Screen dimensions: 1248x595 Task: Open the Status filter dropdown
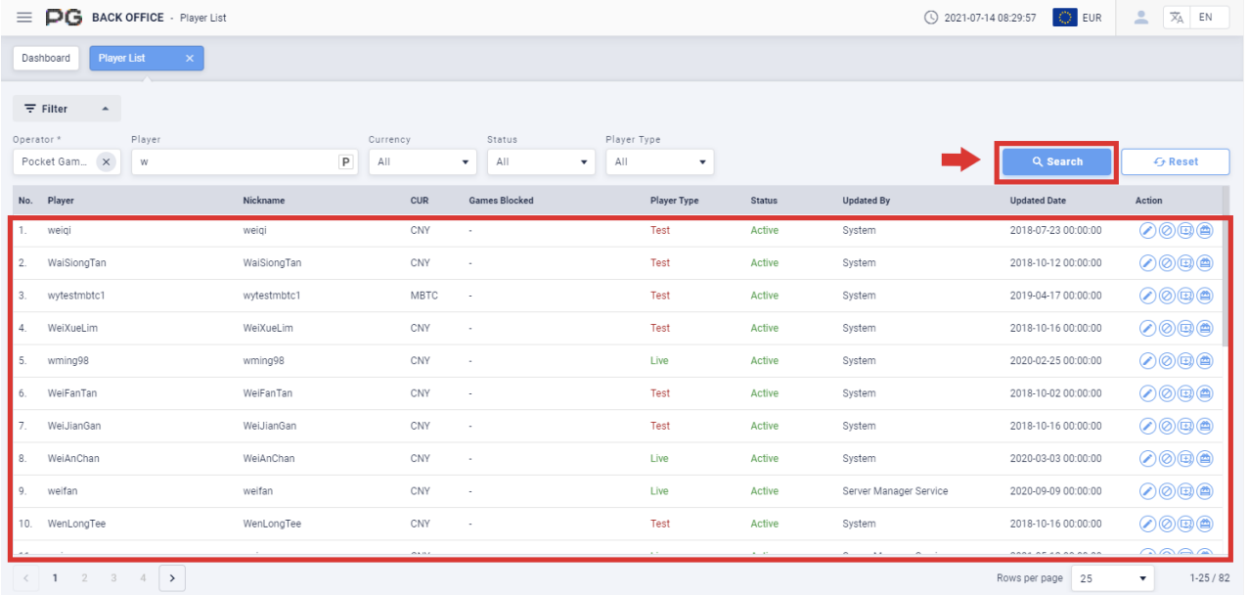[x=541, y=162]
